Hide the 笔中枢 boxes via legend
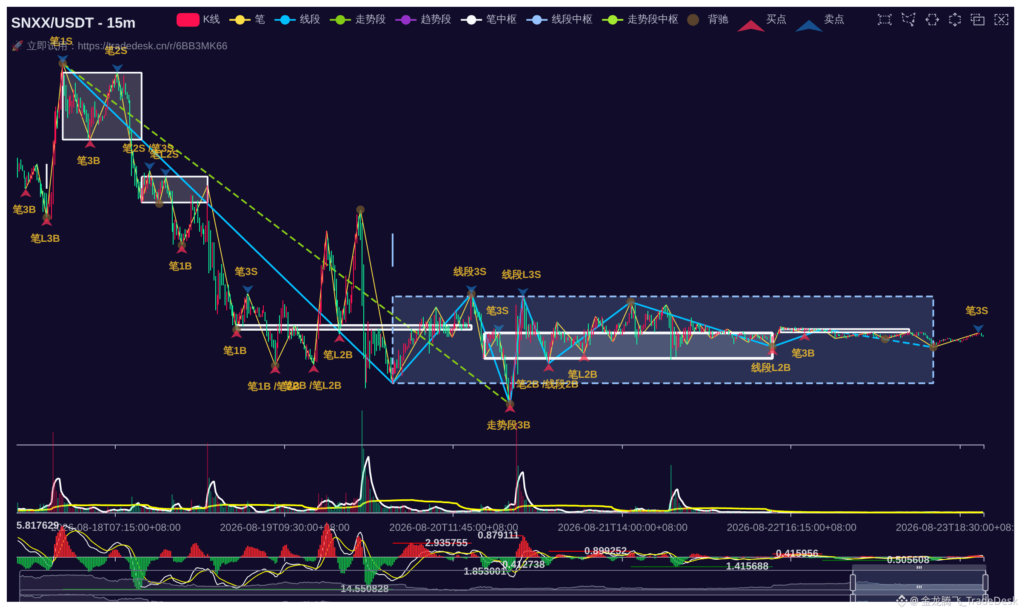This screenshot has width=1021, height=612. [x=489, y=20]
